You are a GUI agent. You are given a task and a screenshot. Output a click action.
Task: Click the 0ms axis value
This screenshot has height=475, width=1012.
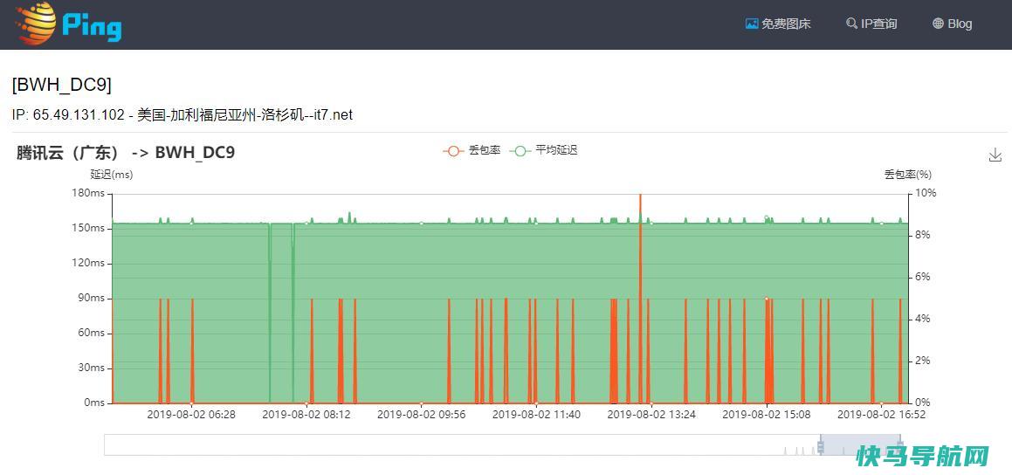coord(93,403)
